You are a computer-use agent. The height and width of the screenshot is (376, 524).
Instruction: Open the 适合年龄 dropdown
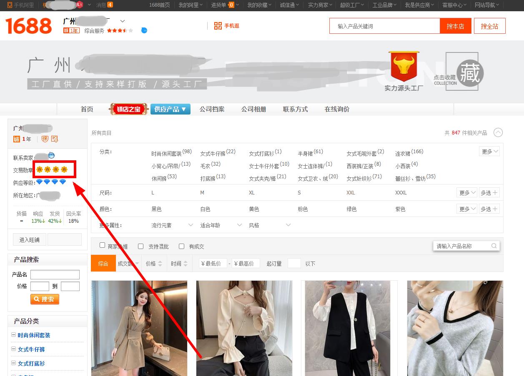[221, 225]
